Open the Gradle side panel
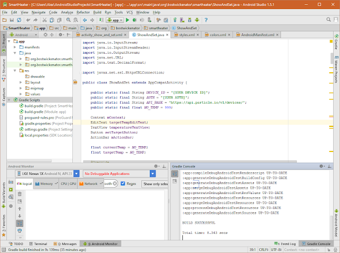Image resolution: width=340 pixels, height=253 pixels. (336, 41)
